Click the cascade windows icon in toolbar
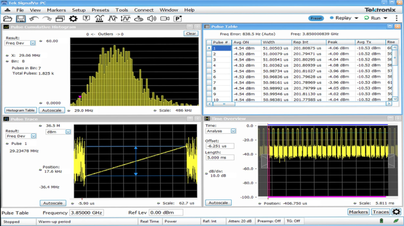This screenshot has width=404, height=226. [61, 19]
